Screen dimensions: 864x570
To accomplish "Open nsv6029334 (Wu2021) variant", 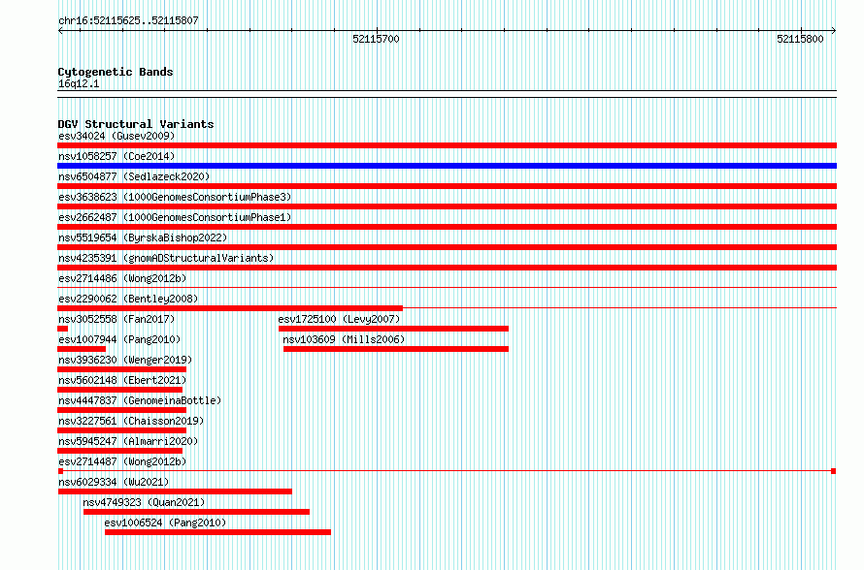I will [114, 482].
